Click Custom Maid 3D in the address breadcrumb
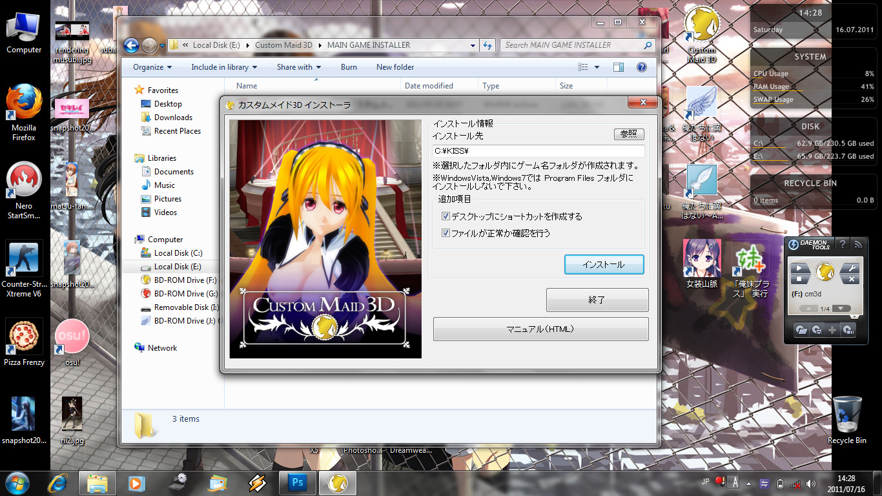Viewport: 882px width, 496px height. pyautogui.click(x=283, y=45)
